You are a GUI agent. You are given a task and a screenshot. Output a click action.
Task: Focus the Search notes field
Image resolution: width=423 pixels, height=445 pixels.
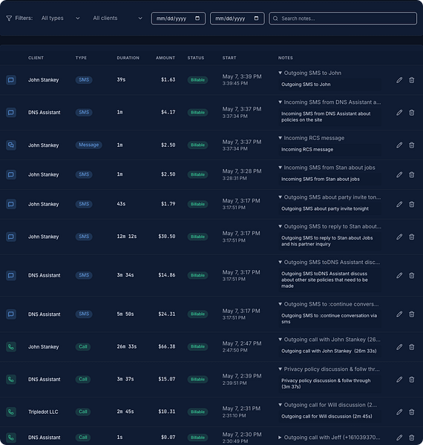(x=343, y=19)
